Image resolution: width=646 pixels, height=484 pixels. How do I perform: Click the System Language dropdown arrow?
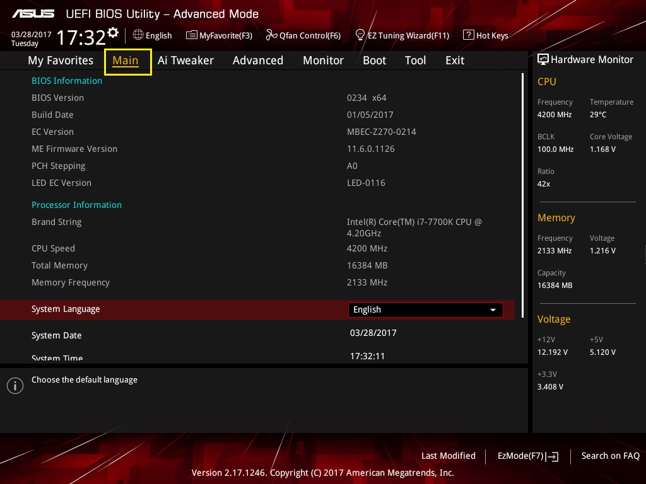click(493, 310)
